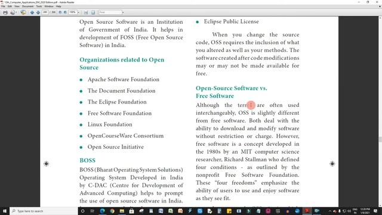
Task: Click the screen recorder taskbar icon
Action: tap(317, 211)
